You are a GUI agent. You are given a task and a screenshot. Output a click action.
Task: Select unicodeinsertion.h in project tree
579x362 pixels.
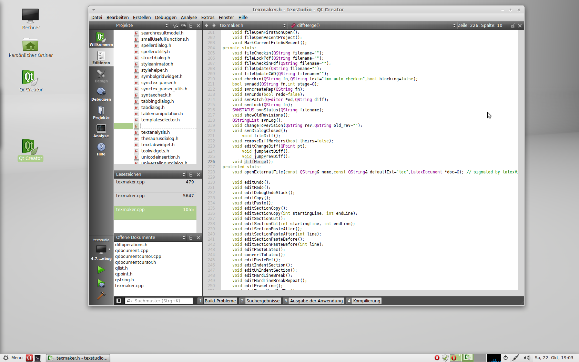click(x=160, y=157)
